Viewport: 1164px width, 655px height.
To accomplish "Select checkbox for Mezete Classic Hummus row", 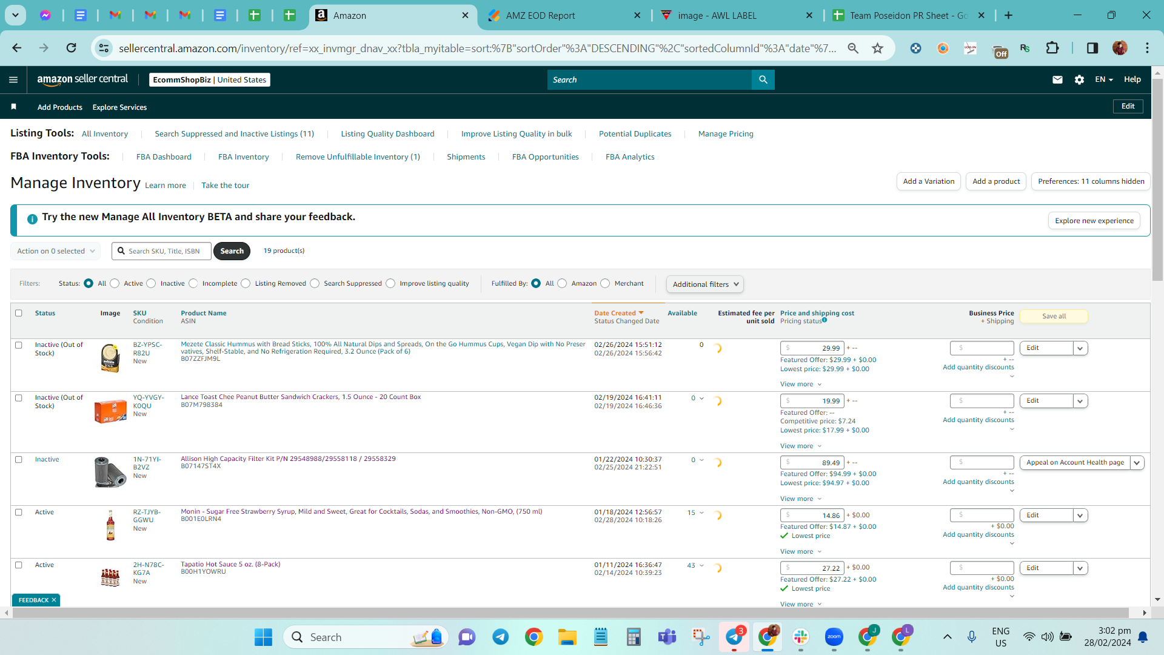I will pyautogui.click(x=18, y=345).
